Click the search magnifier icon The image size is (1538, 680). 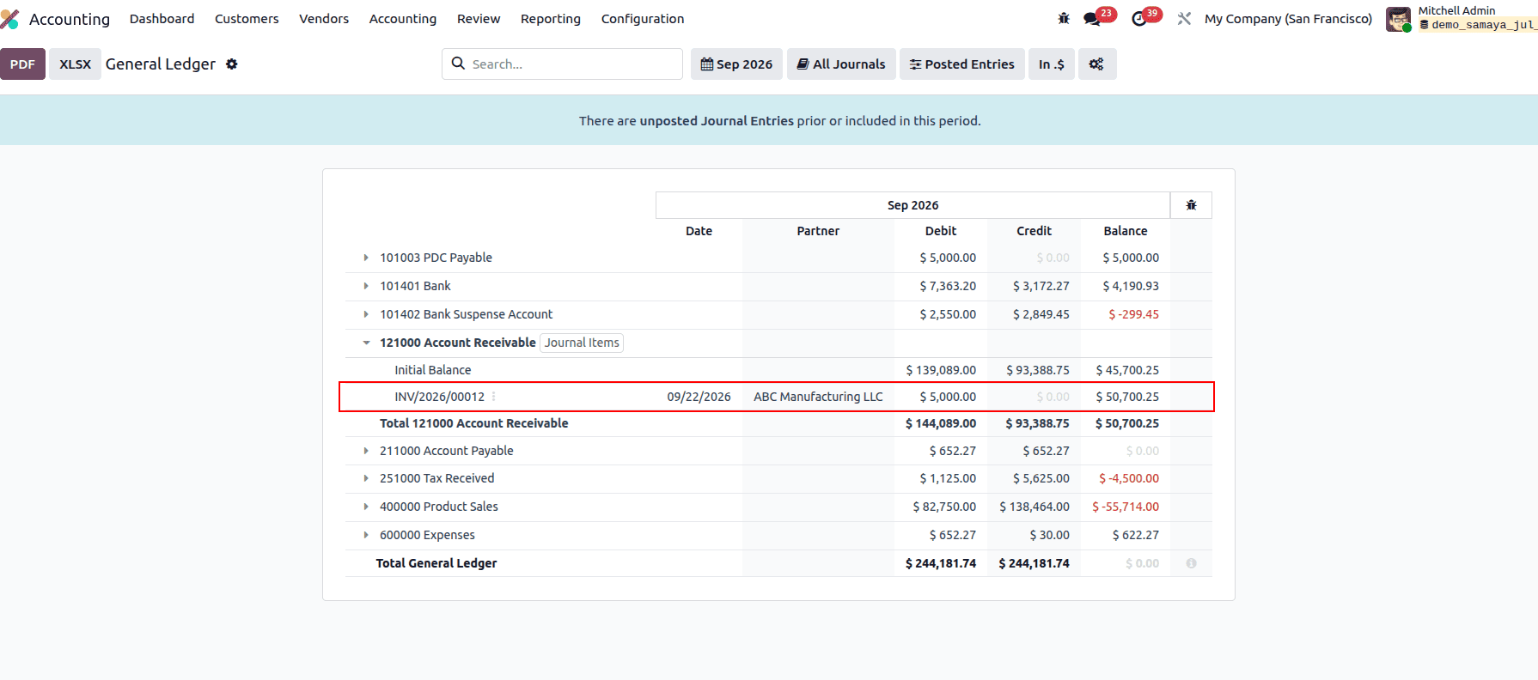(x=458, y=64)
